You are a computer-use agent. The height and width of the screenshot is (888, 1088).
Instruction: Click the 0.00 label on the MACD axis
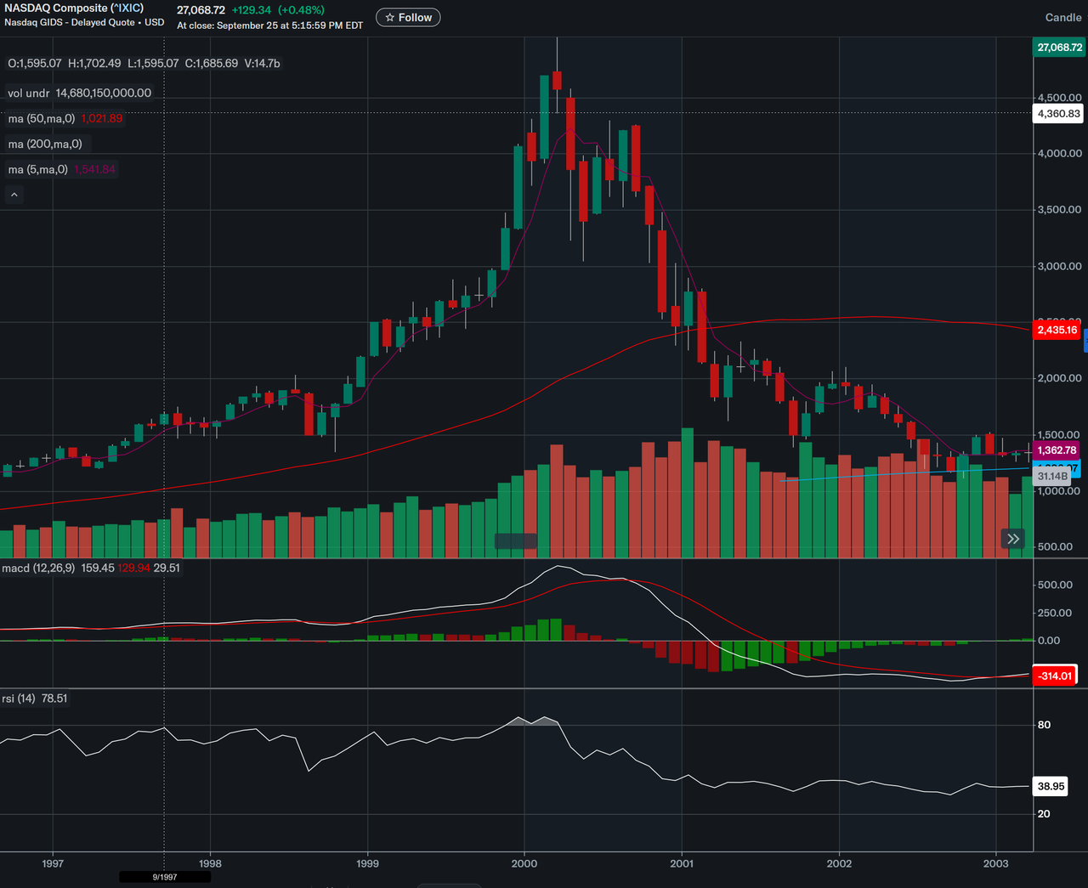(x=1049, y=641)
